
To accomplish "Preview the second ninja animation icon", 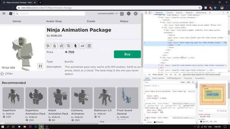I will coord(55,46).
